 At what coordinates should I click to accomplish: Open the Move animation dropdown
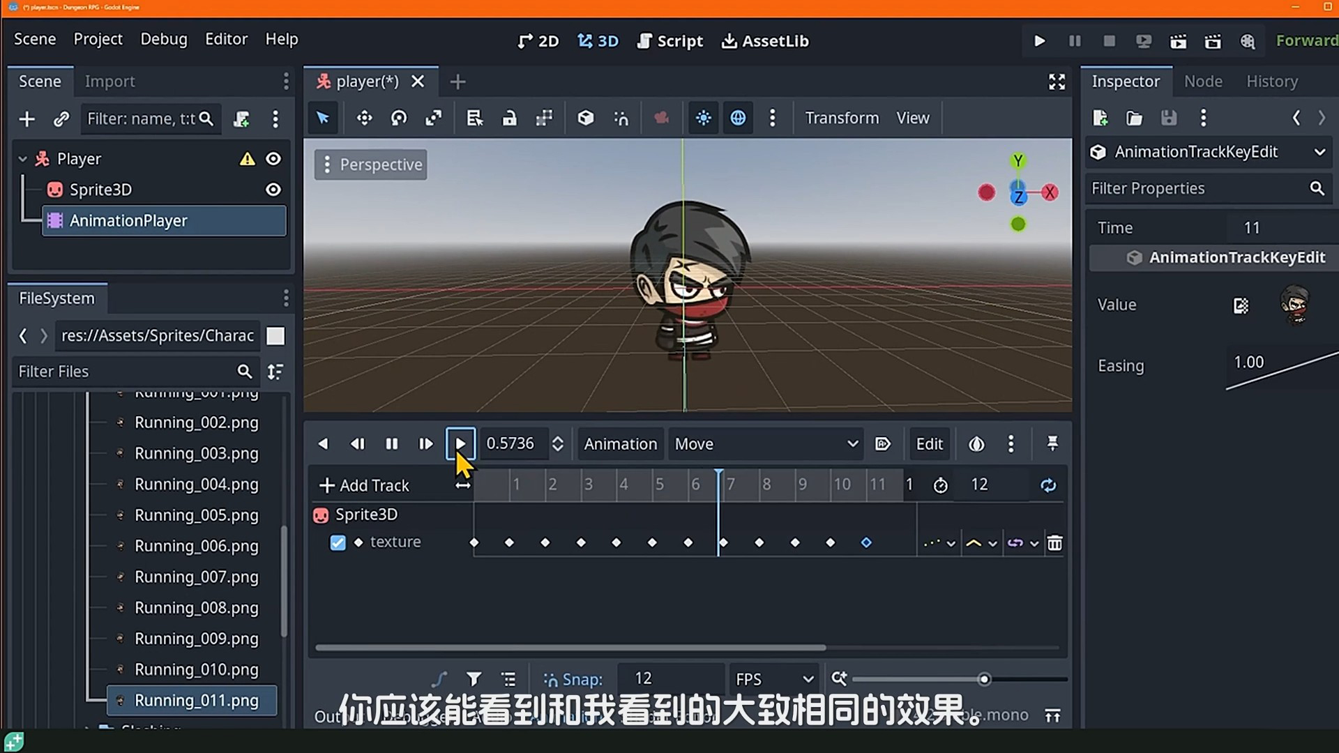point(765,444)
